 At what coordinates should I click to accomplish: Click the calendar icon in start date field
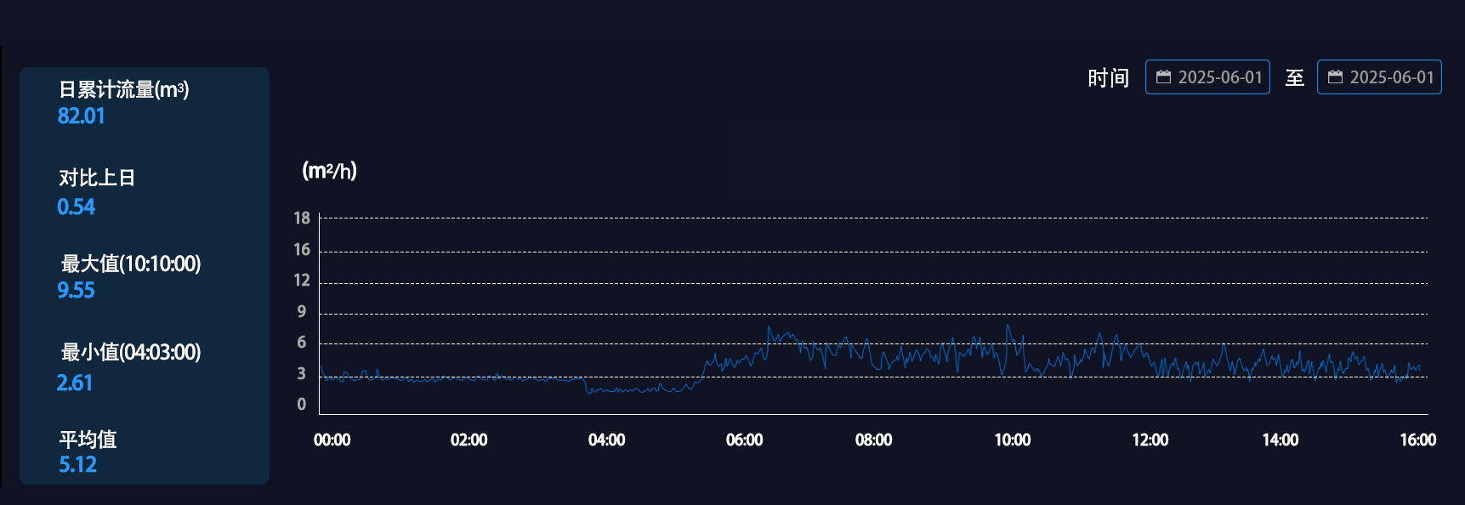pos(1163,77)
